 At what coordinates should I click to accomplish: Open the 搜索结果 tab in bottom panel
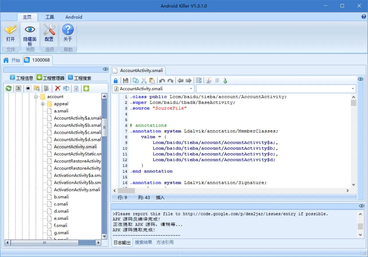pos(143,242)
